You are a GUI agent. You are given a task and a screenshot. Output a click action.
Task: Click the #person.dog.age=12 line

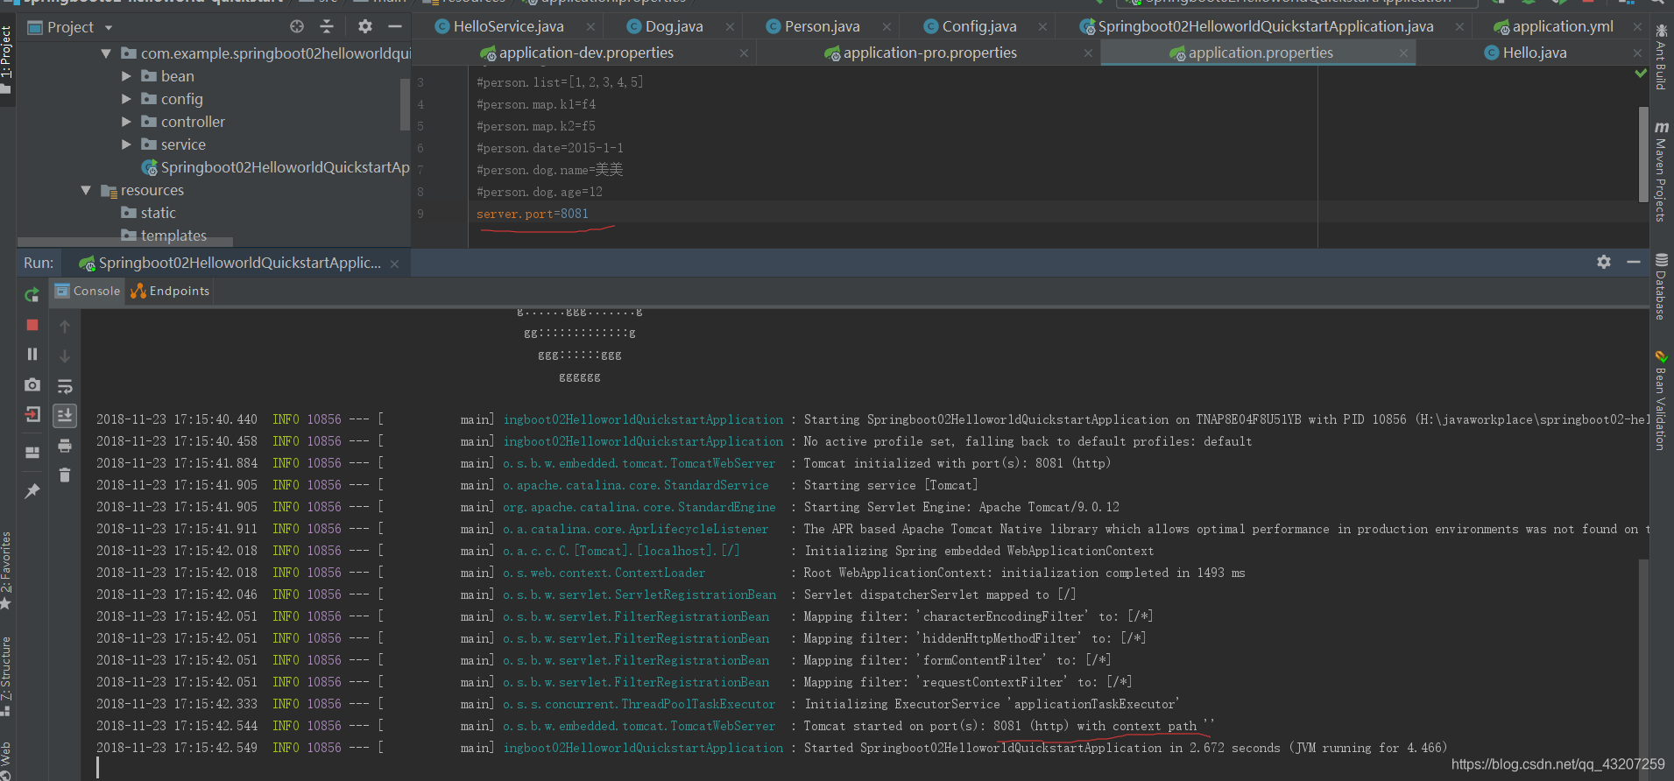pyautogui.click(x=539, y=192)
